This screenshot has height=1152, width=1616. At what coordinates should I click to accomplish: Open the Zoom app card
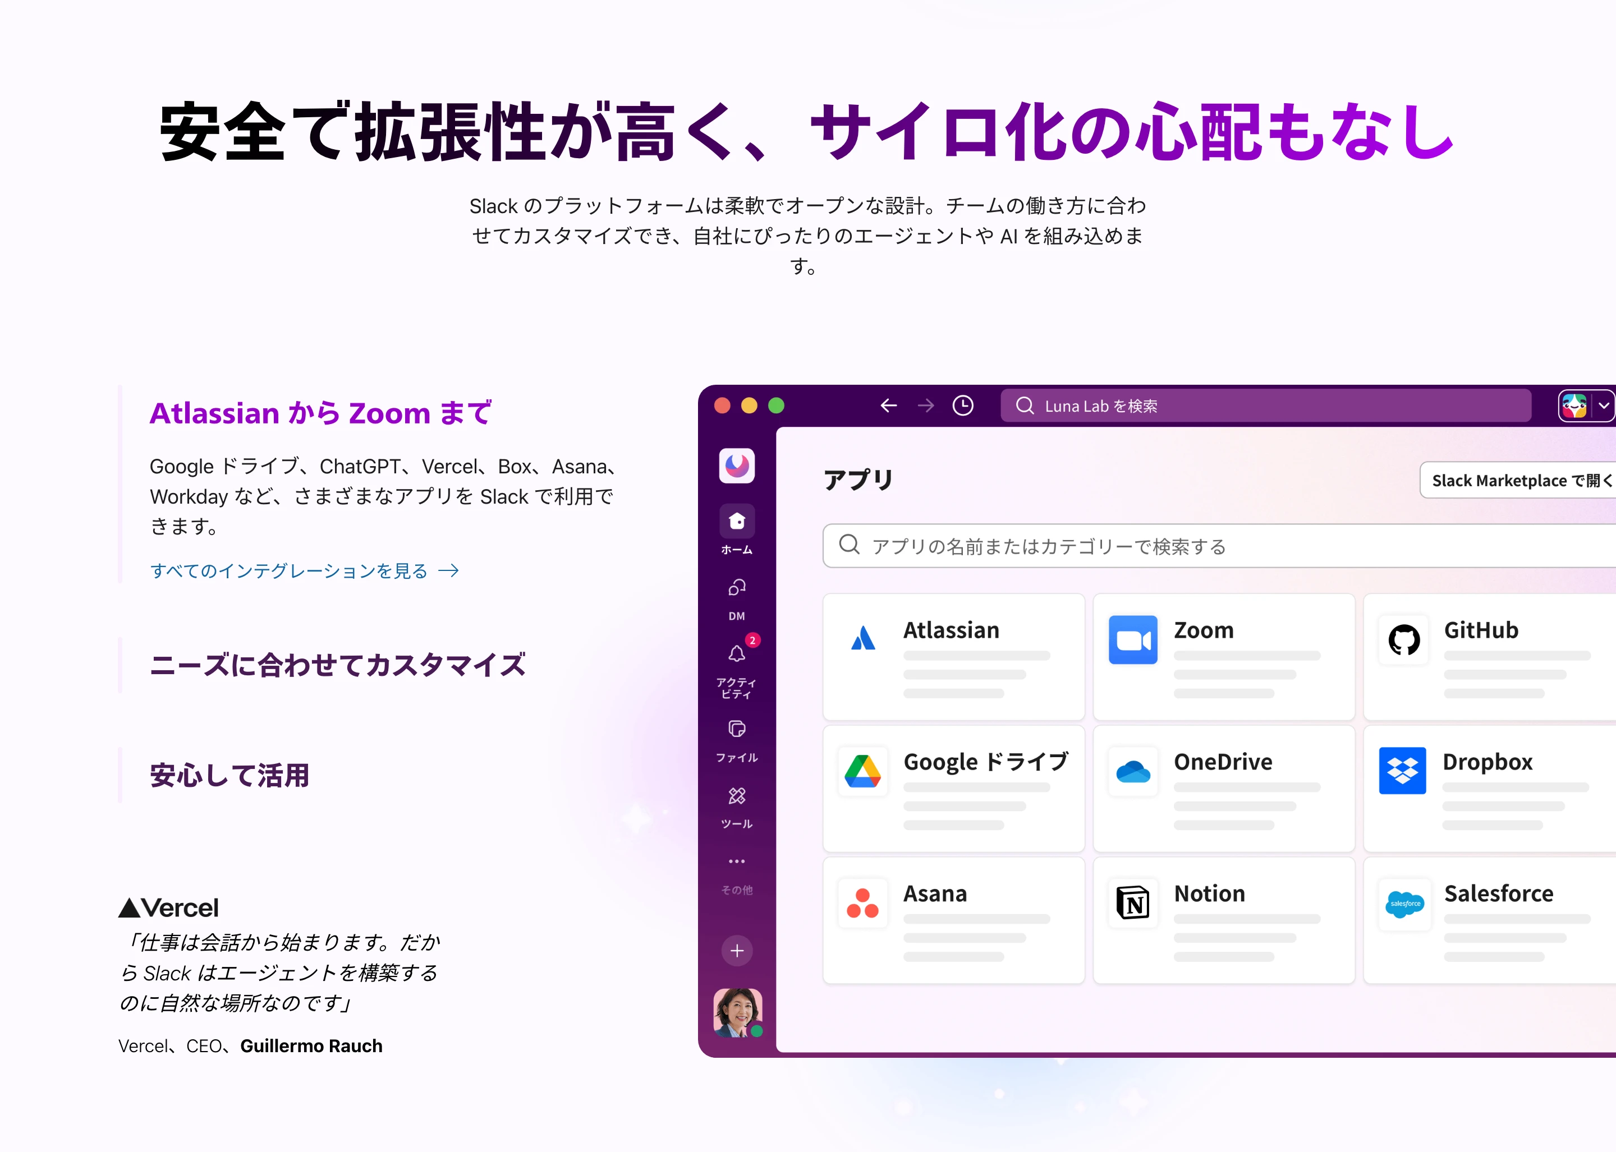tap(1224, 656)
